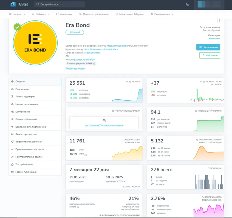
Task: Expand the Рейтинги dropdown menu
Action: click(41, 14)
